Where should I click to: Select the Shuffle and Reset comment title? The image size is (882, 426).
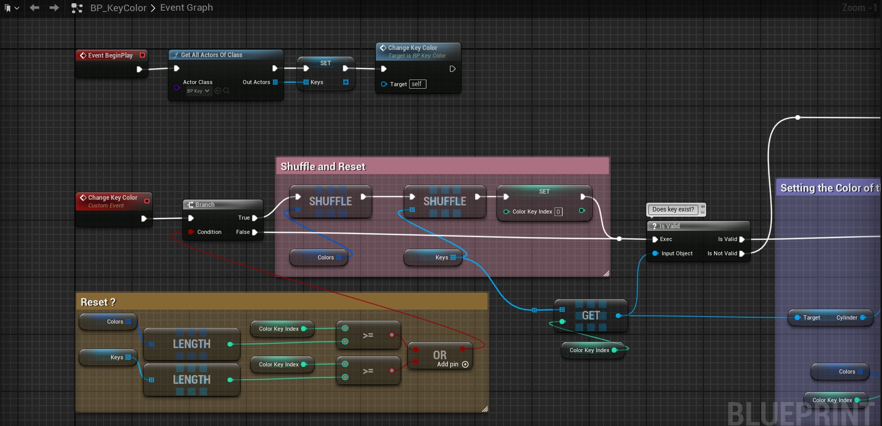[x=323, y=167]
